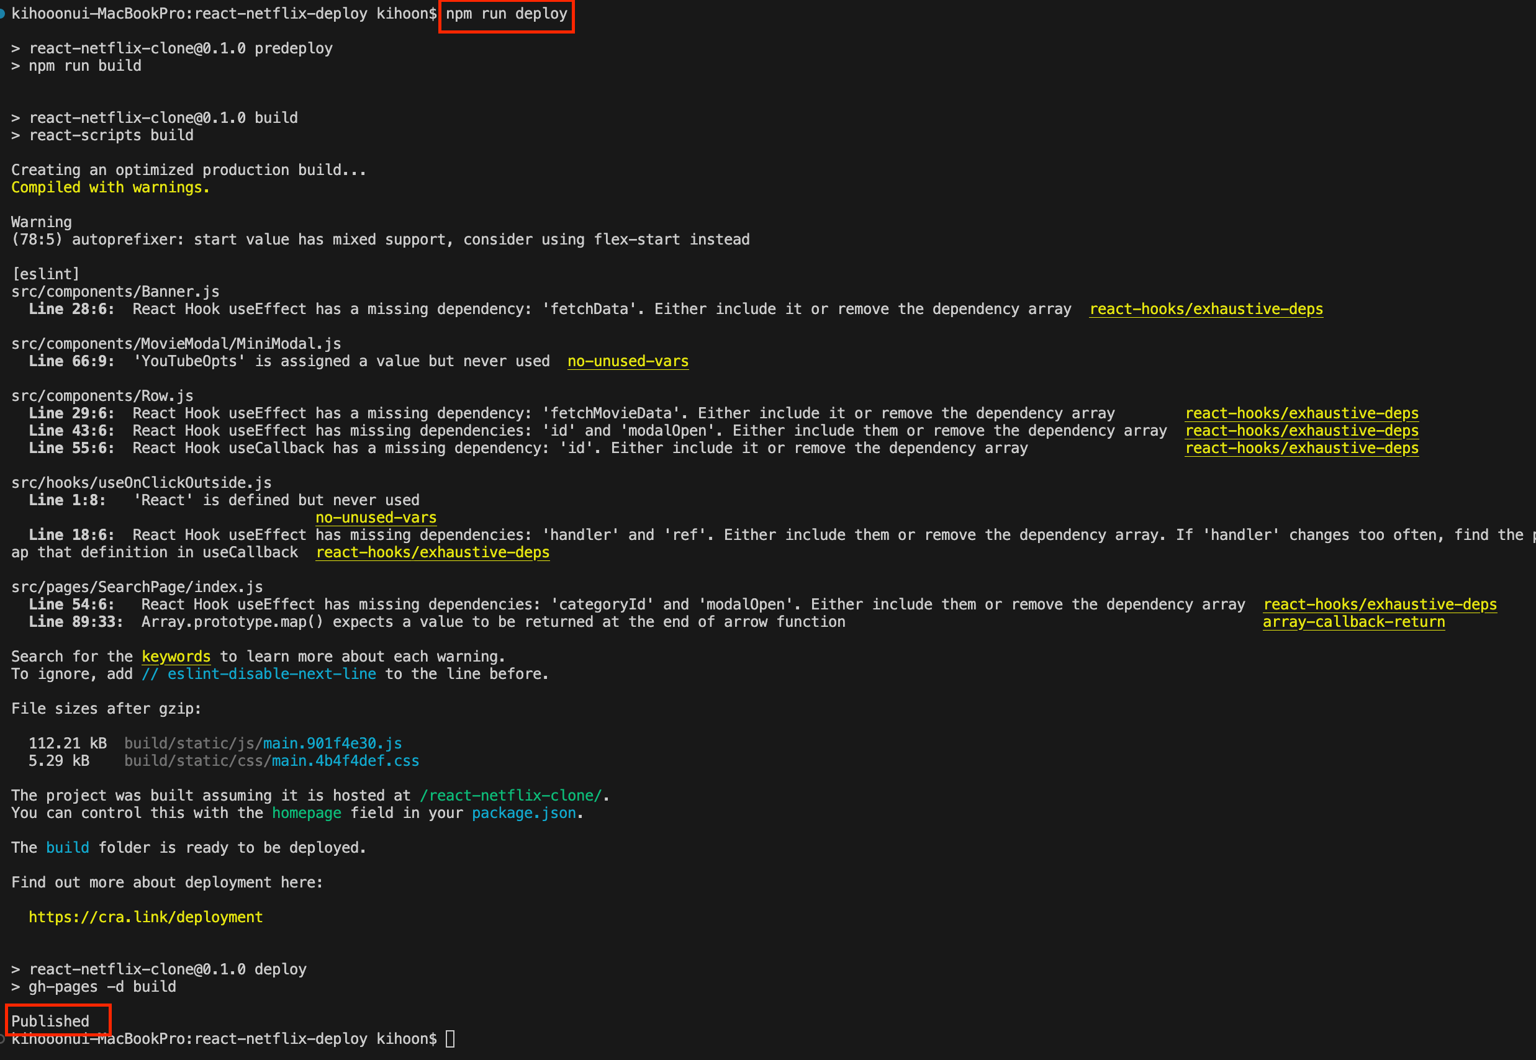The image size is (1536, 1060).
Task: Open exhaustive-deps link for Banner.js Line 28:6
Action: pos(1206,310)
